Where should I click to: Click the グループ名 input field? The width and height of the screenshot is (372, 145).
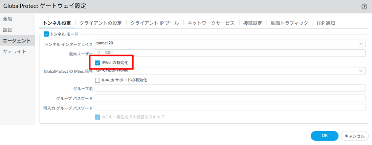230,88
